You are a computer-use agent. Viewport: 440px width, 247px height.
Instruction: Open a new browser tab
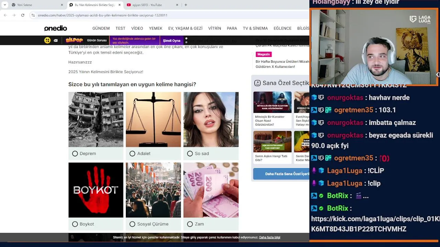186,5
